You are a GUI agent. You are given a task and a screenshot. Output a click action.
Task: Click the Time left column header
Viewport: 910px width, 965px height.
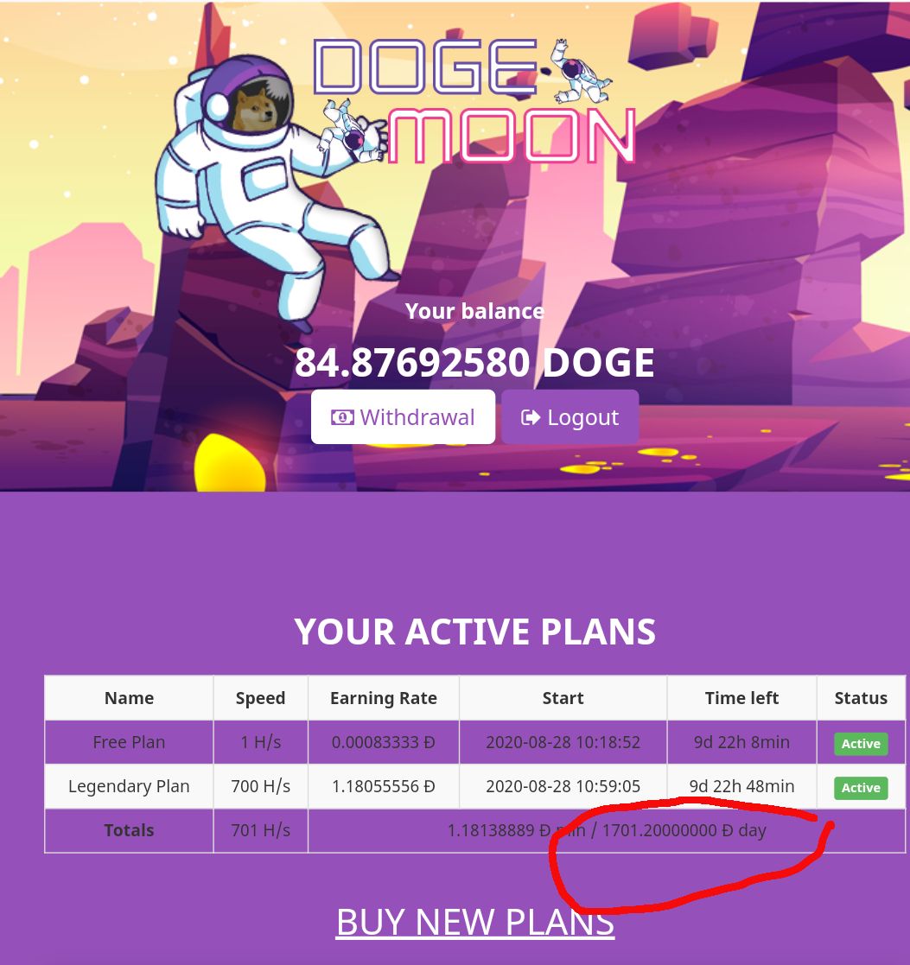(741, 698)
